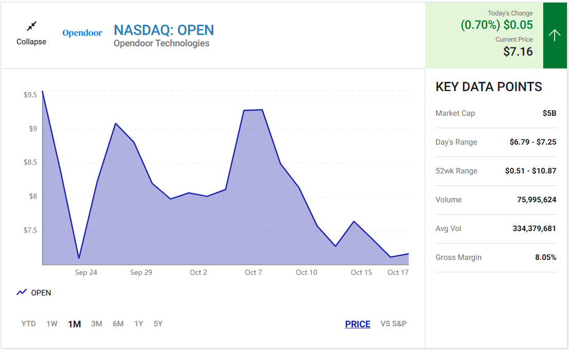Show the 5Y price history
The height and width of the screenshot is (350, 569).
point(158,324)
